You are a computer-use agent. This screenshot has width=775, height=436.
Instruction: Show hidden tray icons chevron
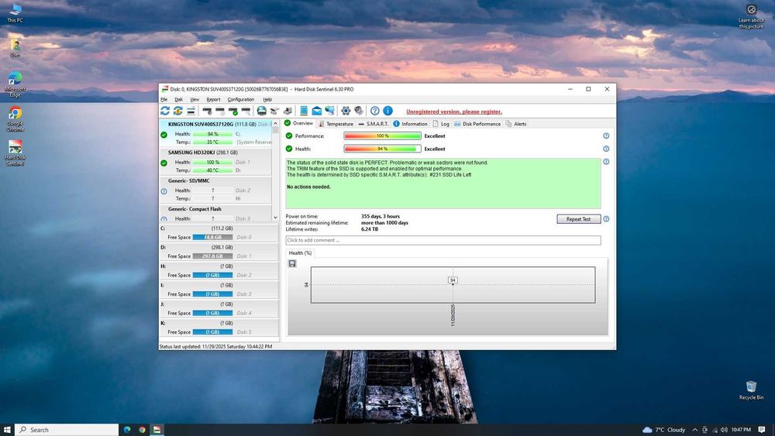click(x=694, y=430)
